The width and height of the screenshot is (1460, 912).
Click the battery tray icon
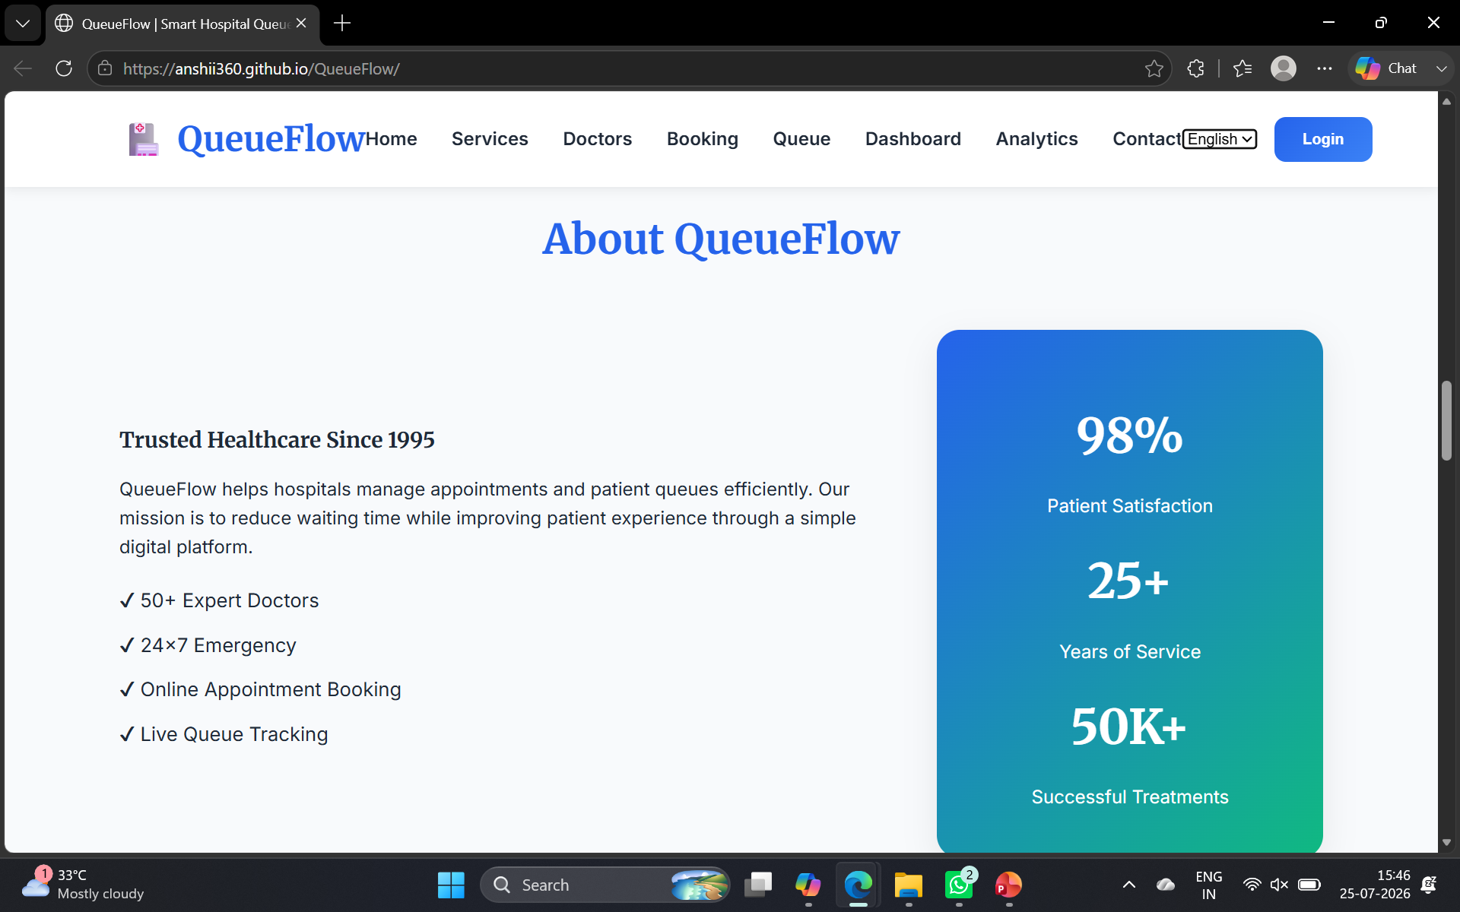[1309, 885]
